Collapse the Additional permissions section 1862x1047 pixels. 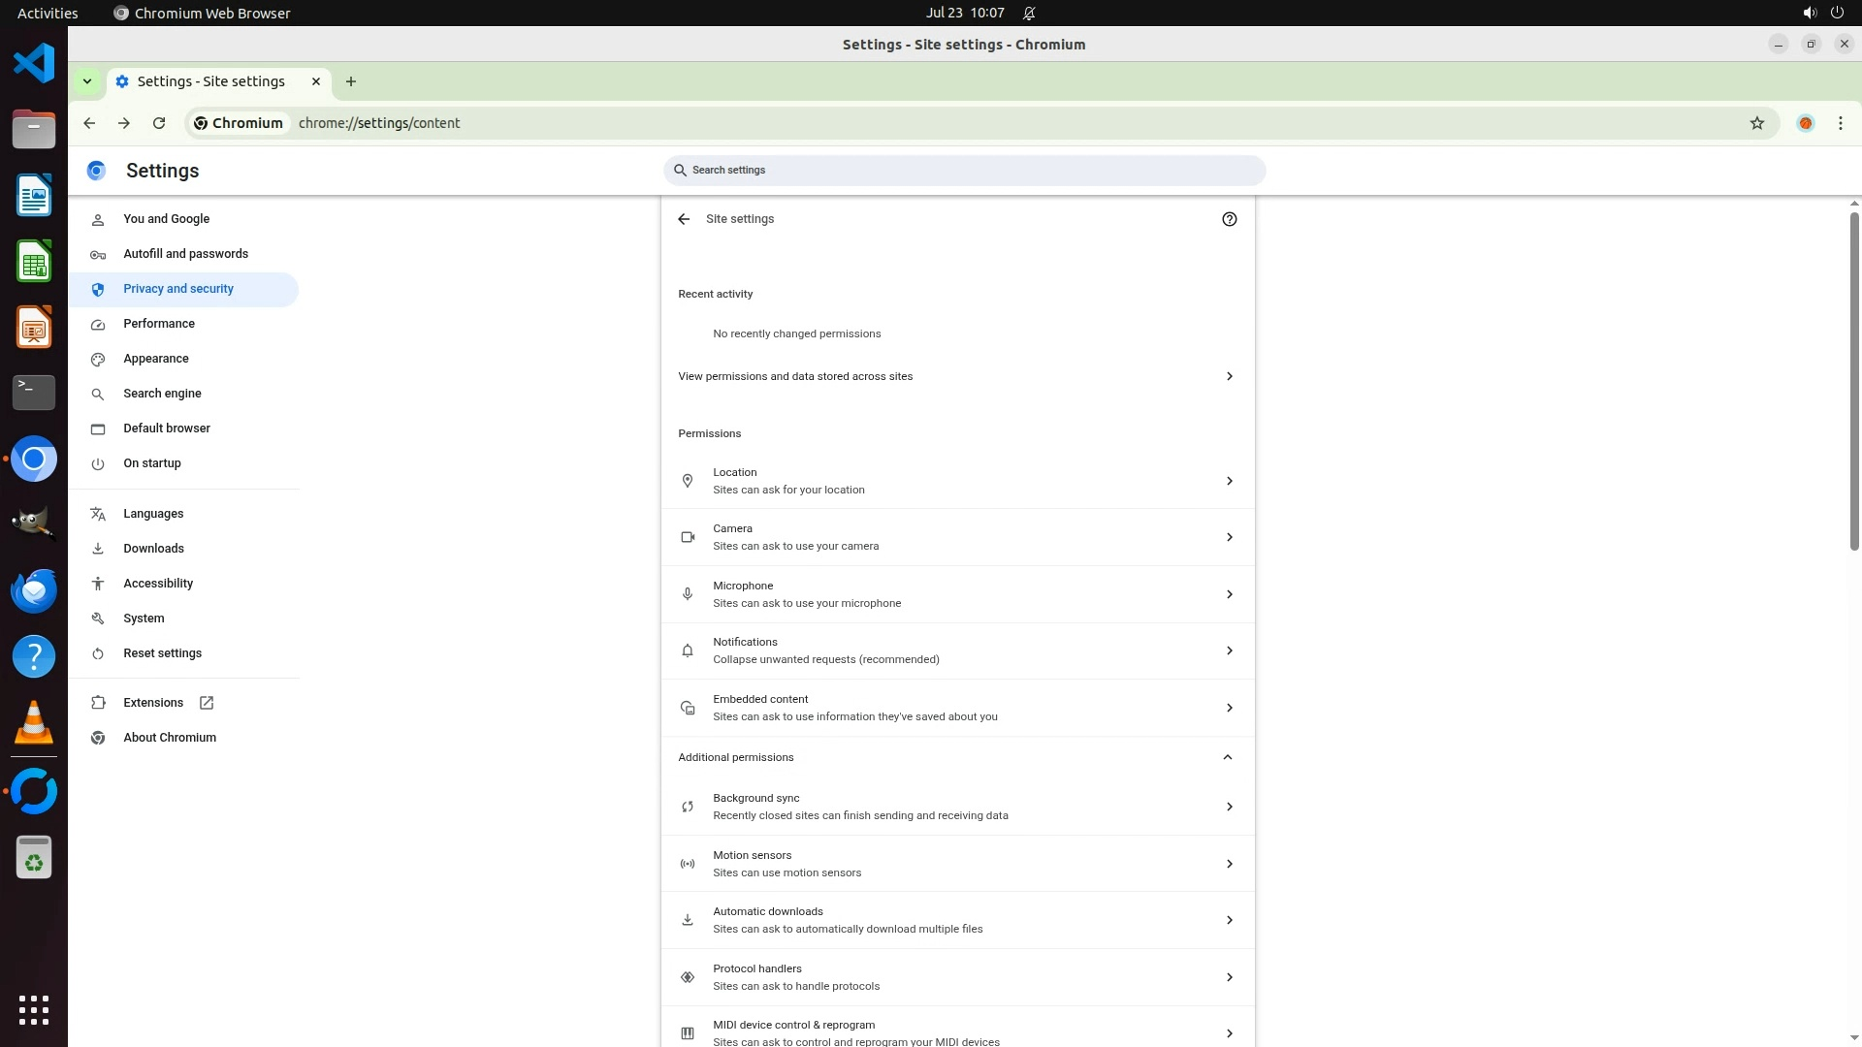pos(1227,757)
